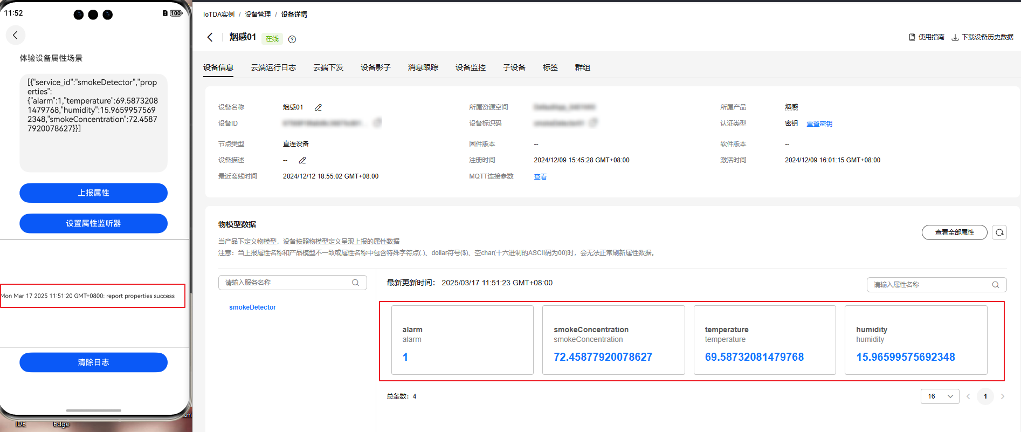Click the JSON properties text box on phone
The image size is (1021, 432).
point(94,123)
